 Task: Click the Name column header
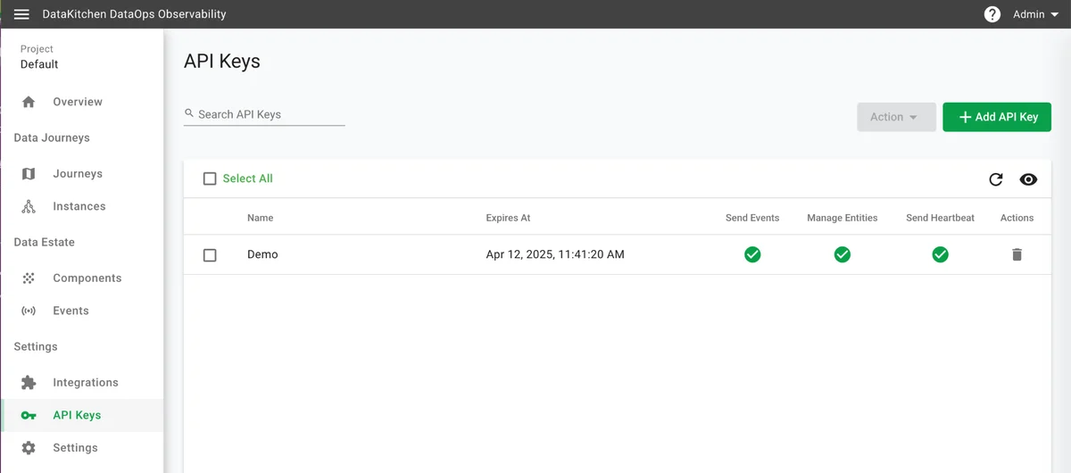click(261, 218)
